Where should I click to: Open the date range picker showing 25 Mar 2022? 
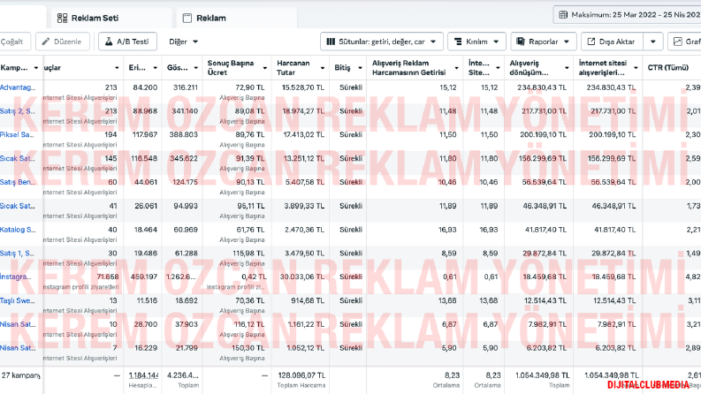(x=628, y=15)
